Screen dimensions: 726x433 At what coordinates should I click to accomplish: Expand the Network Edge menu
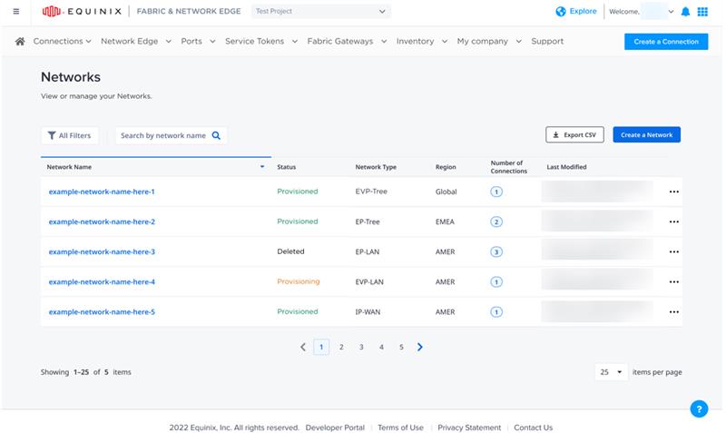pyautogui.click(x=136, y=41)
